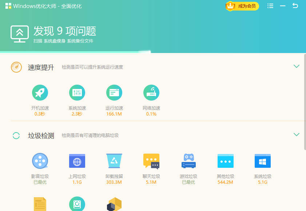Click the monitor scan icon in the header
306x211 pixels.
pyautogui.click(x=20, y=34)
